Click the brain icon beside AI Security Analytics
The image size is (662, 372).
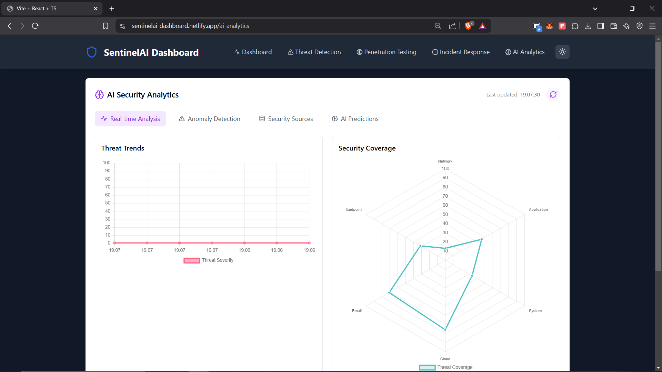(99, 94)
